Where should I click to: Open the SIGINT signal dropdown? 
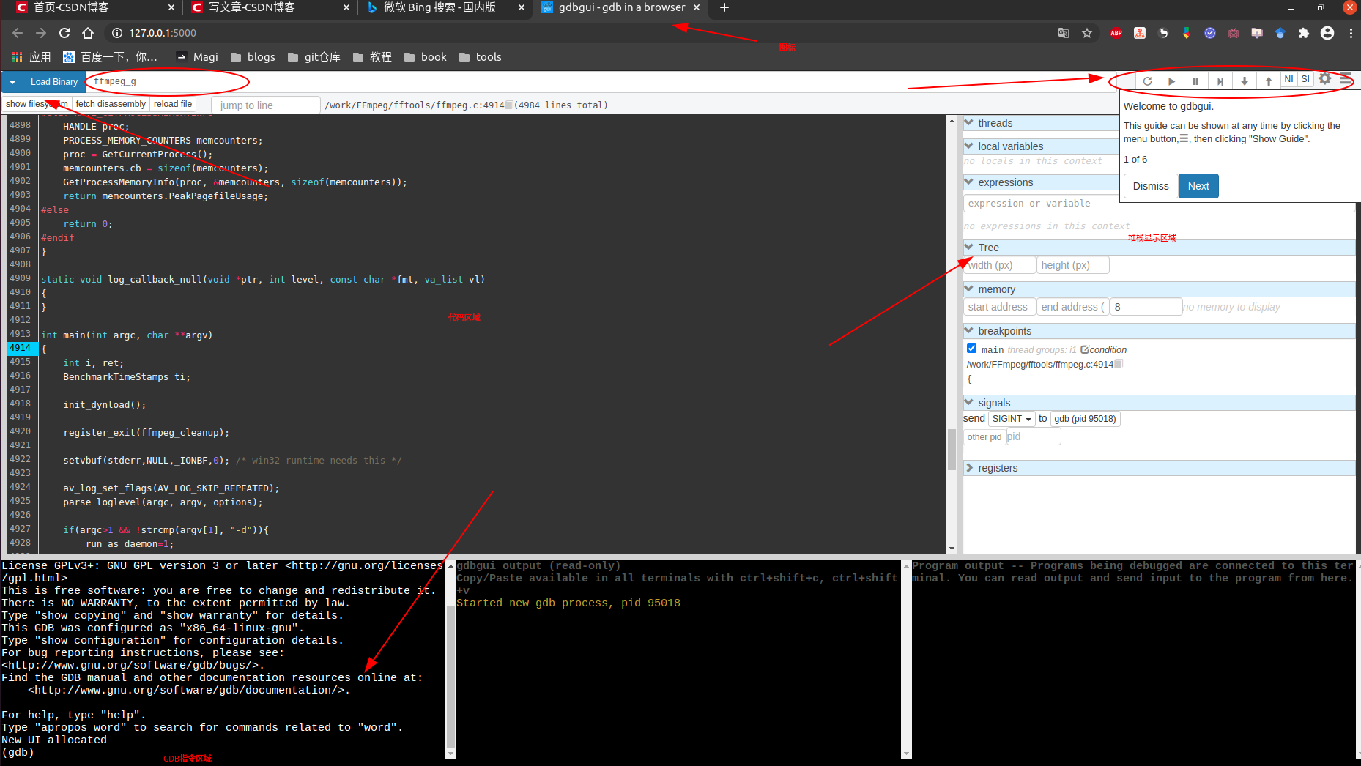1012,418
